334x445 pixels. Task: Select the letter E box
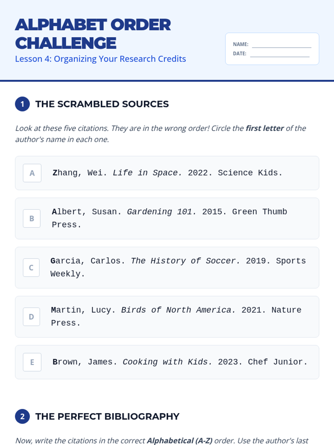click(x=32, y=362)
